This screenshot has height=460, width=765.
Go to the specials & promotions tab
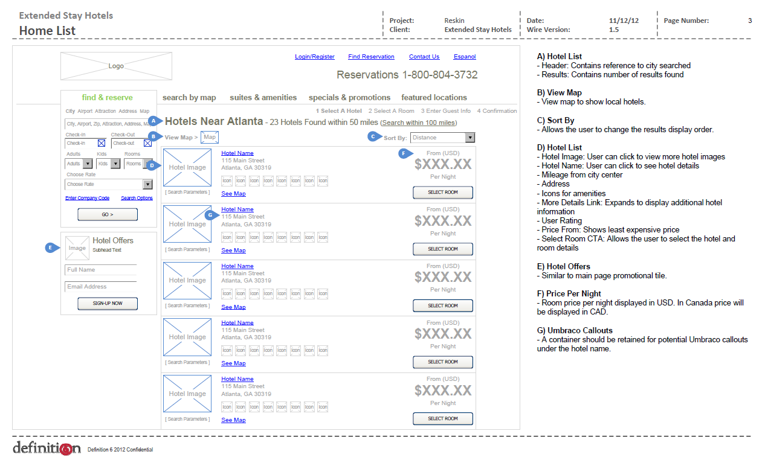350,97
